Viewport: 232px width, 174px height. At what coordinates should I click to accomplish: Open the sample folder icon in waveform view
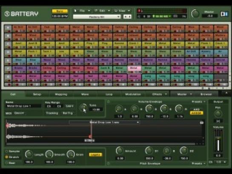click(x=201, y=123)
